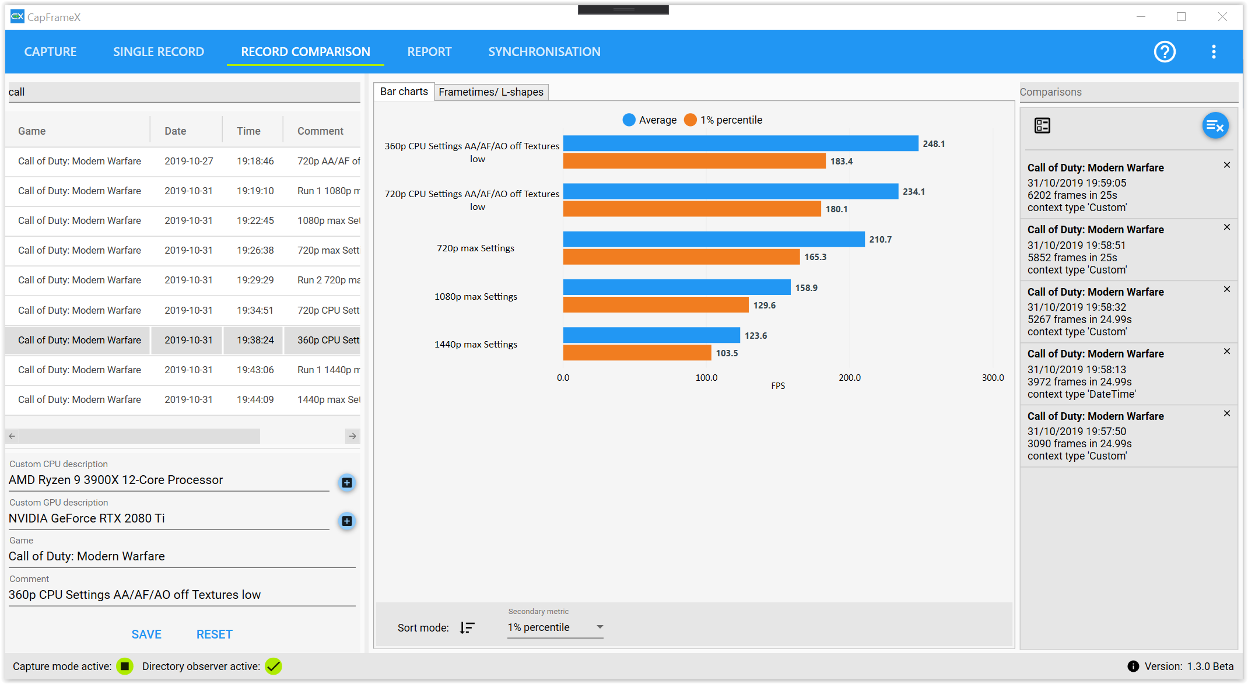Toggle the sort mode icon
Viewport: 1248px width, 684px height.
coord(467,627)
